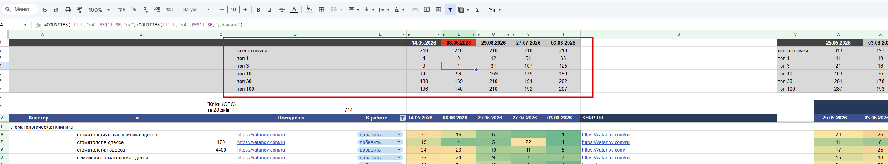Image resolution: width=888 pixels, height=164 pixels.
Task: Open the Borders tool
Action: pos(322,10)
